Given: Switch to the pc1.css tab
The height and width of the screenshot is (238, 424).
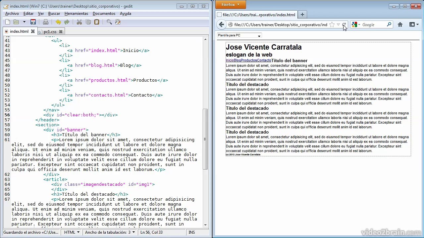Looking at the screenshot, I should coord(50,32).
